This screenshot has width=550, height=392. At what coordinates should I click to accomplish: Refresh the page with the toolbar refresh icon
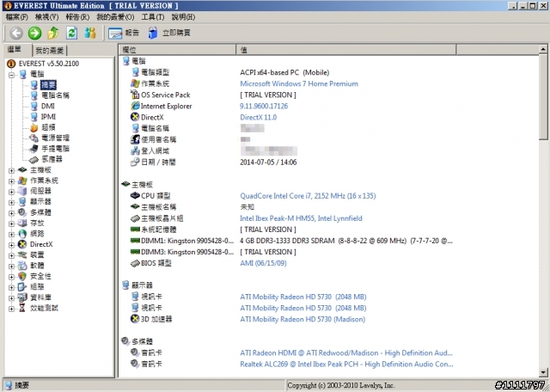click(72, 33)
